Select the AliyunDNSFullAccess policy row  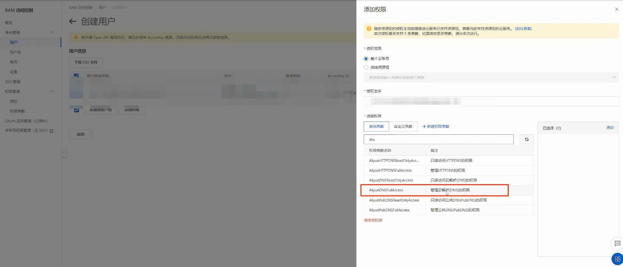click(449, 190)
